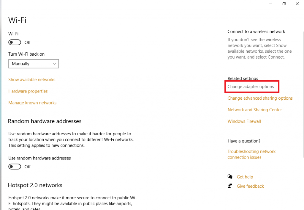
Task: Open Hardware properties link
Action: (28, 91)
